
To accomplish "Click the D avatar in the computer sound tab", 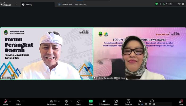I will [59, 5].
